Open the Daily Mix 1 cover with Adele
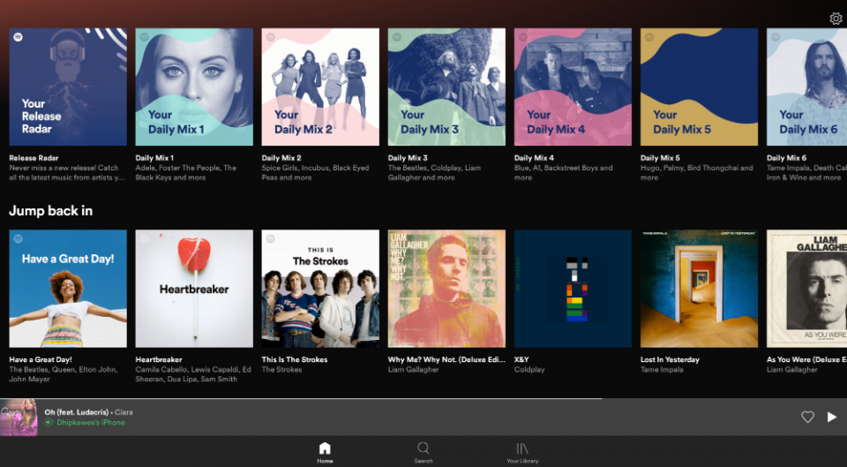The height and width of the screenshot is (467, 847). (x=194, y=87)
